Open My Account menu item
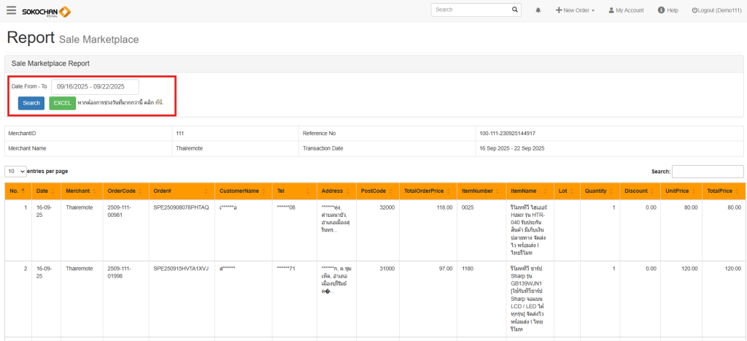The image size is (747, 341). (x=626, y=10)
